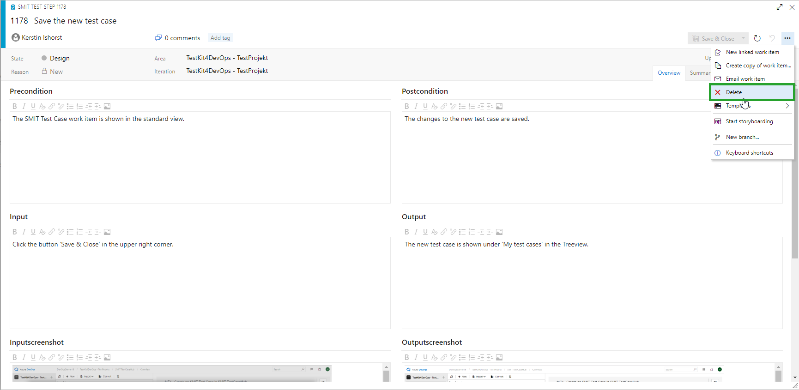Open the State dropdown showing Design

pyautogui.click(x=60, y=58)
